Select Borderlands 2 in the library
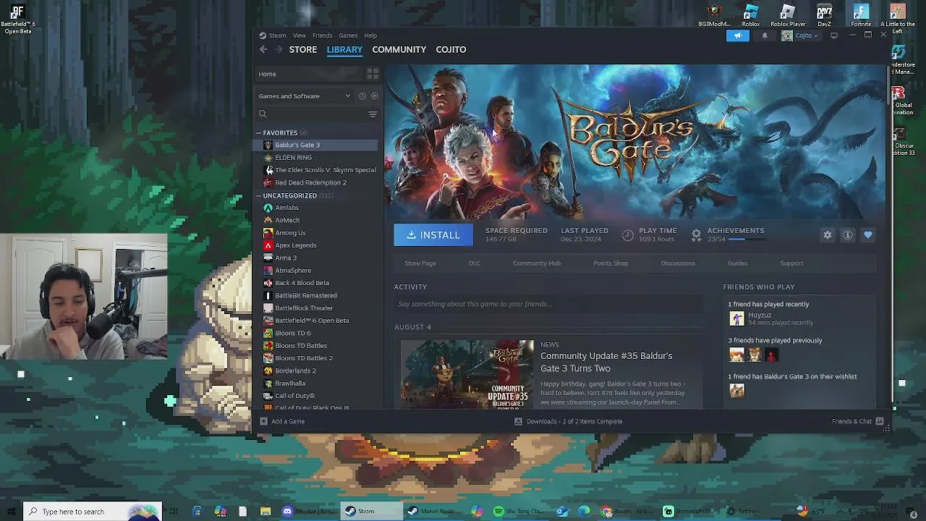The image size is (926, 521). (x=315, y=370)
